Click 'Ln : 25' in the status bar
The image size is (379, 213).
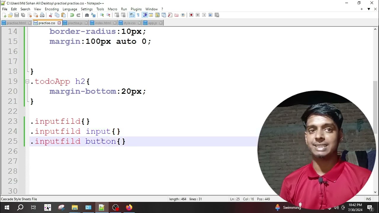[235, 199]
